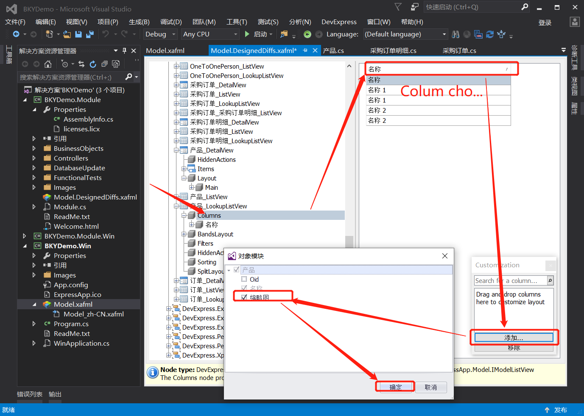
Task: Select the BandsLayout node in the model tree
Action: (x=215, y=234)
